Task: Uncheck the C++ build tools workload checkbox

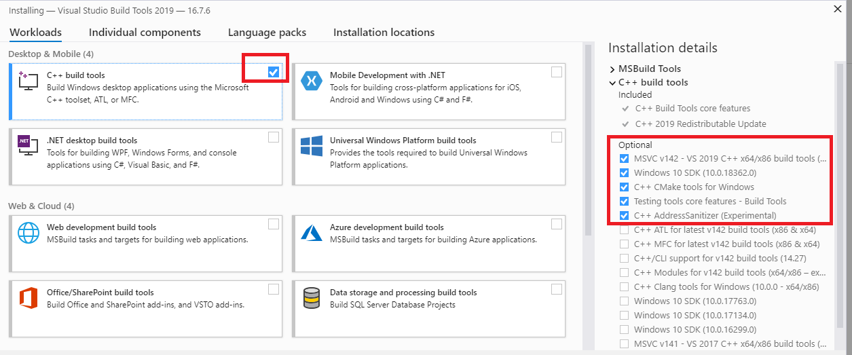Action: (x=274, y=72)
